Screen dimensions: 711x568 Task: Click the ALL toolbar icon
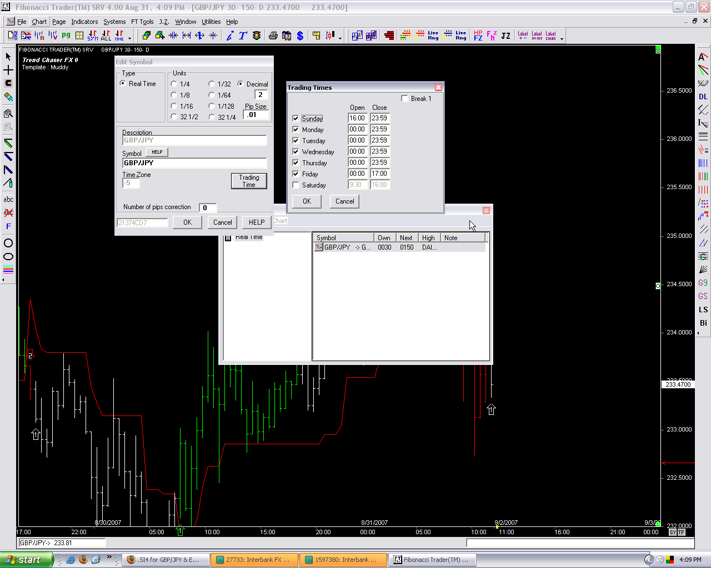(106, 35)
